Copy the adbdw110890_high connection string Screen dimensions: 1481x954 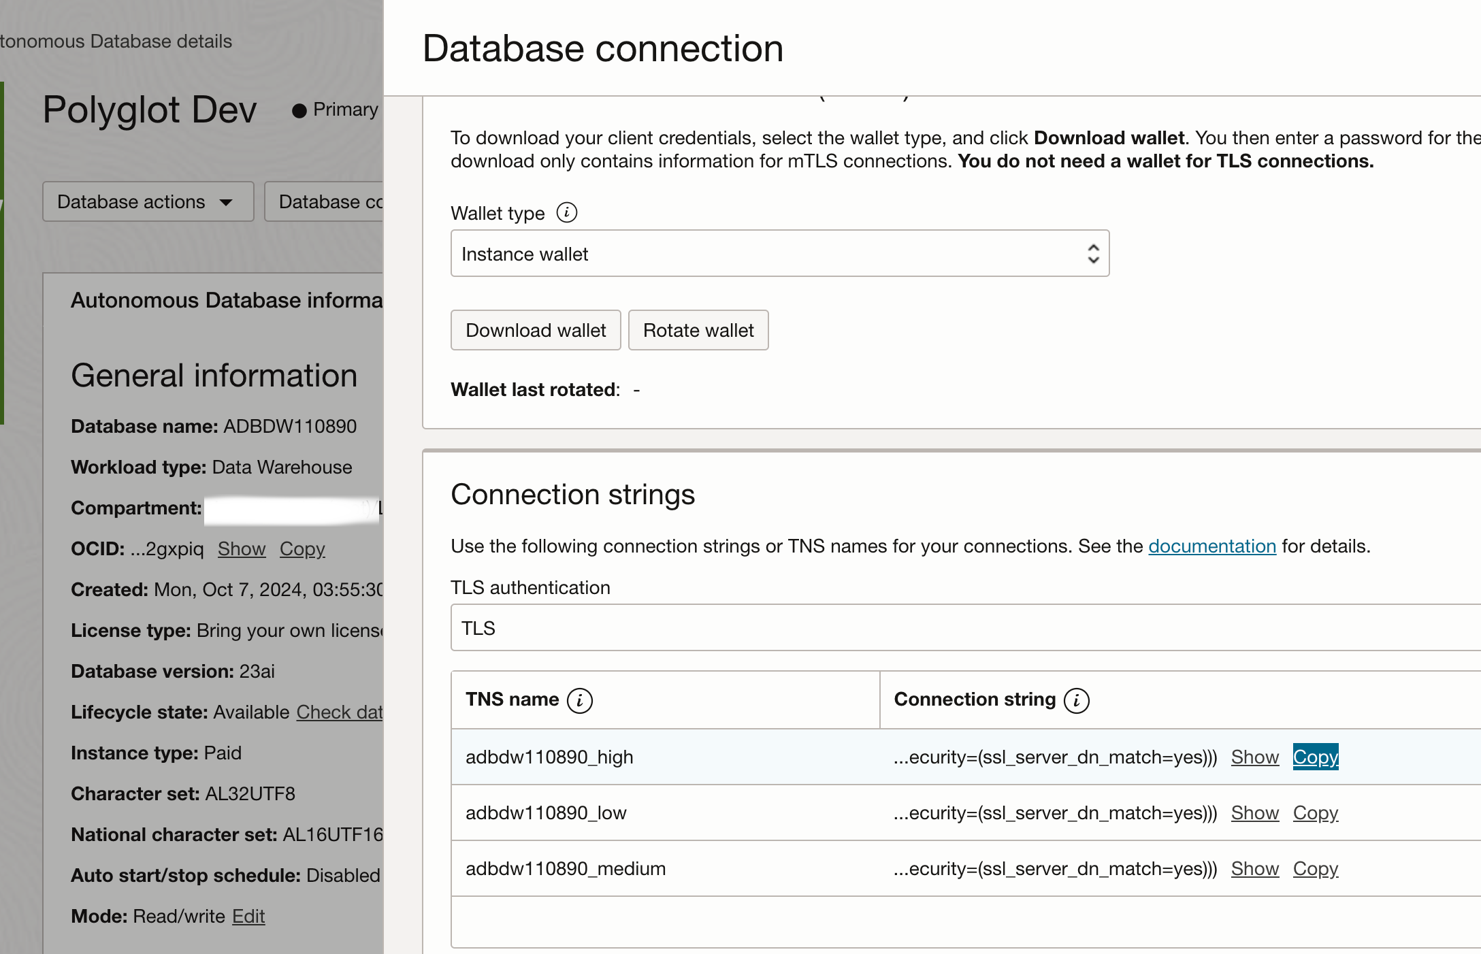(1315, 757)
